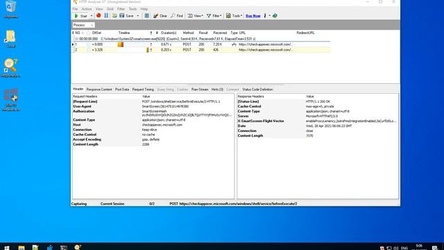
Task: Click the blue Pause capture icon
Action: coord(106,15)
